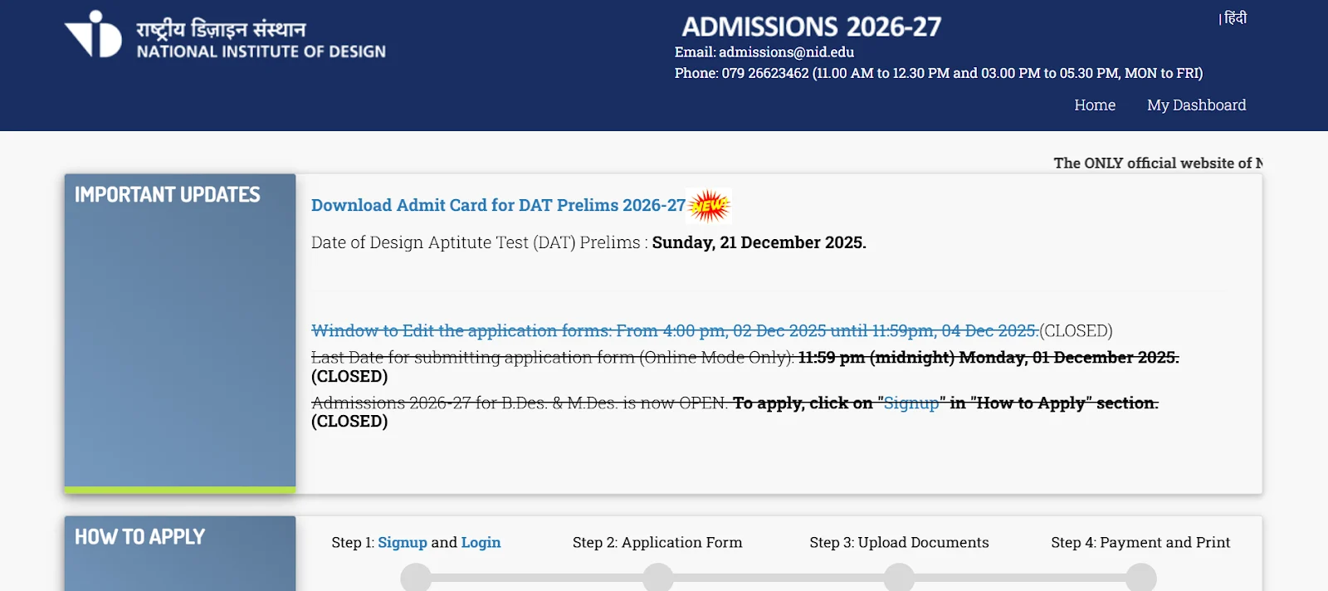1328x591 pixels.
Task: Click the NID logo icon
Action: 93,35
